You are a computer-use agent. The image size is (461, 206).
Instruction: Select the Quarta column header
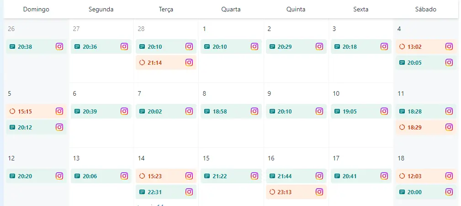(x=231, y=9)
